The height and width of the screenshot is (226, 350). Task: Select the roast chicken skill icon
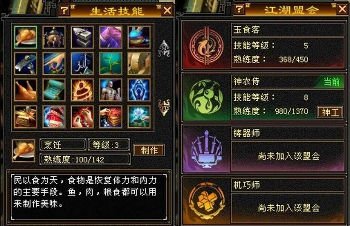coord(25,90)
